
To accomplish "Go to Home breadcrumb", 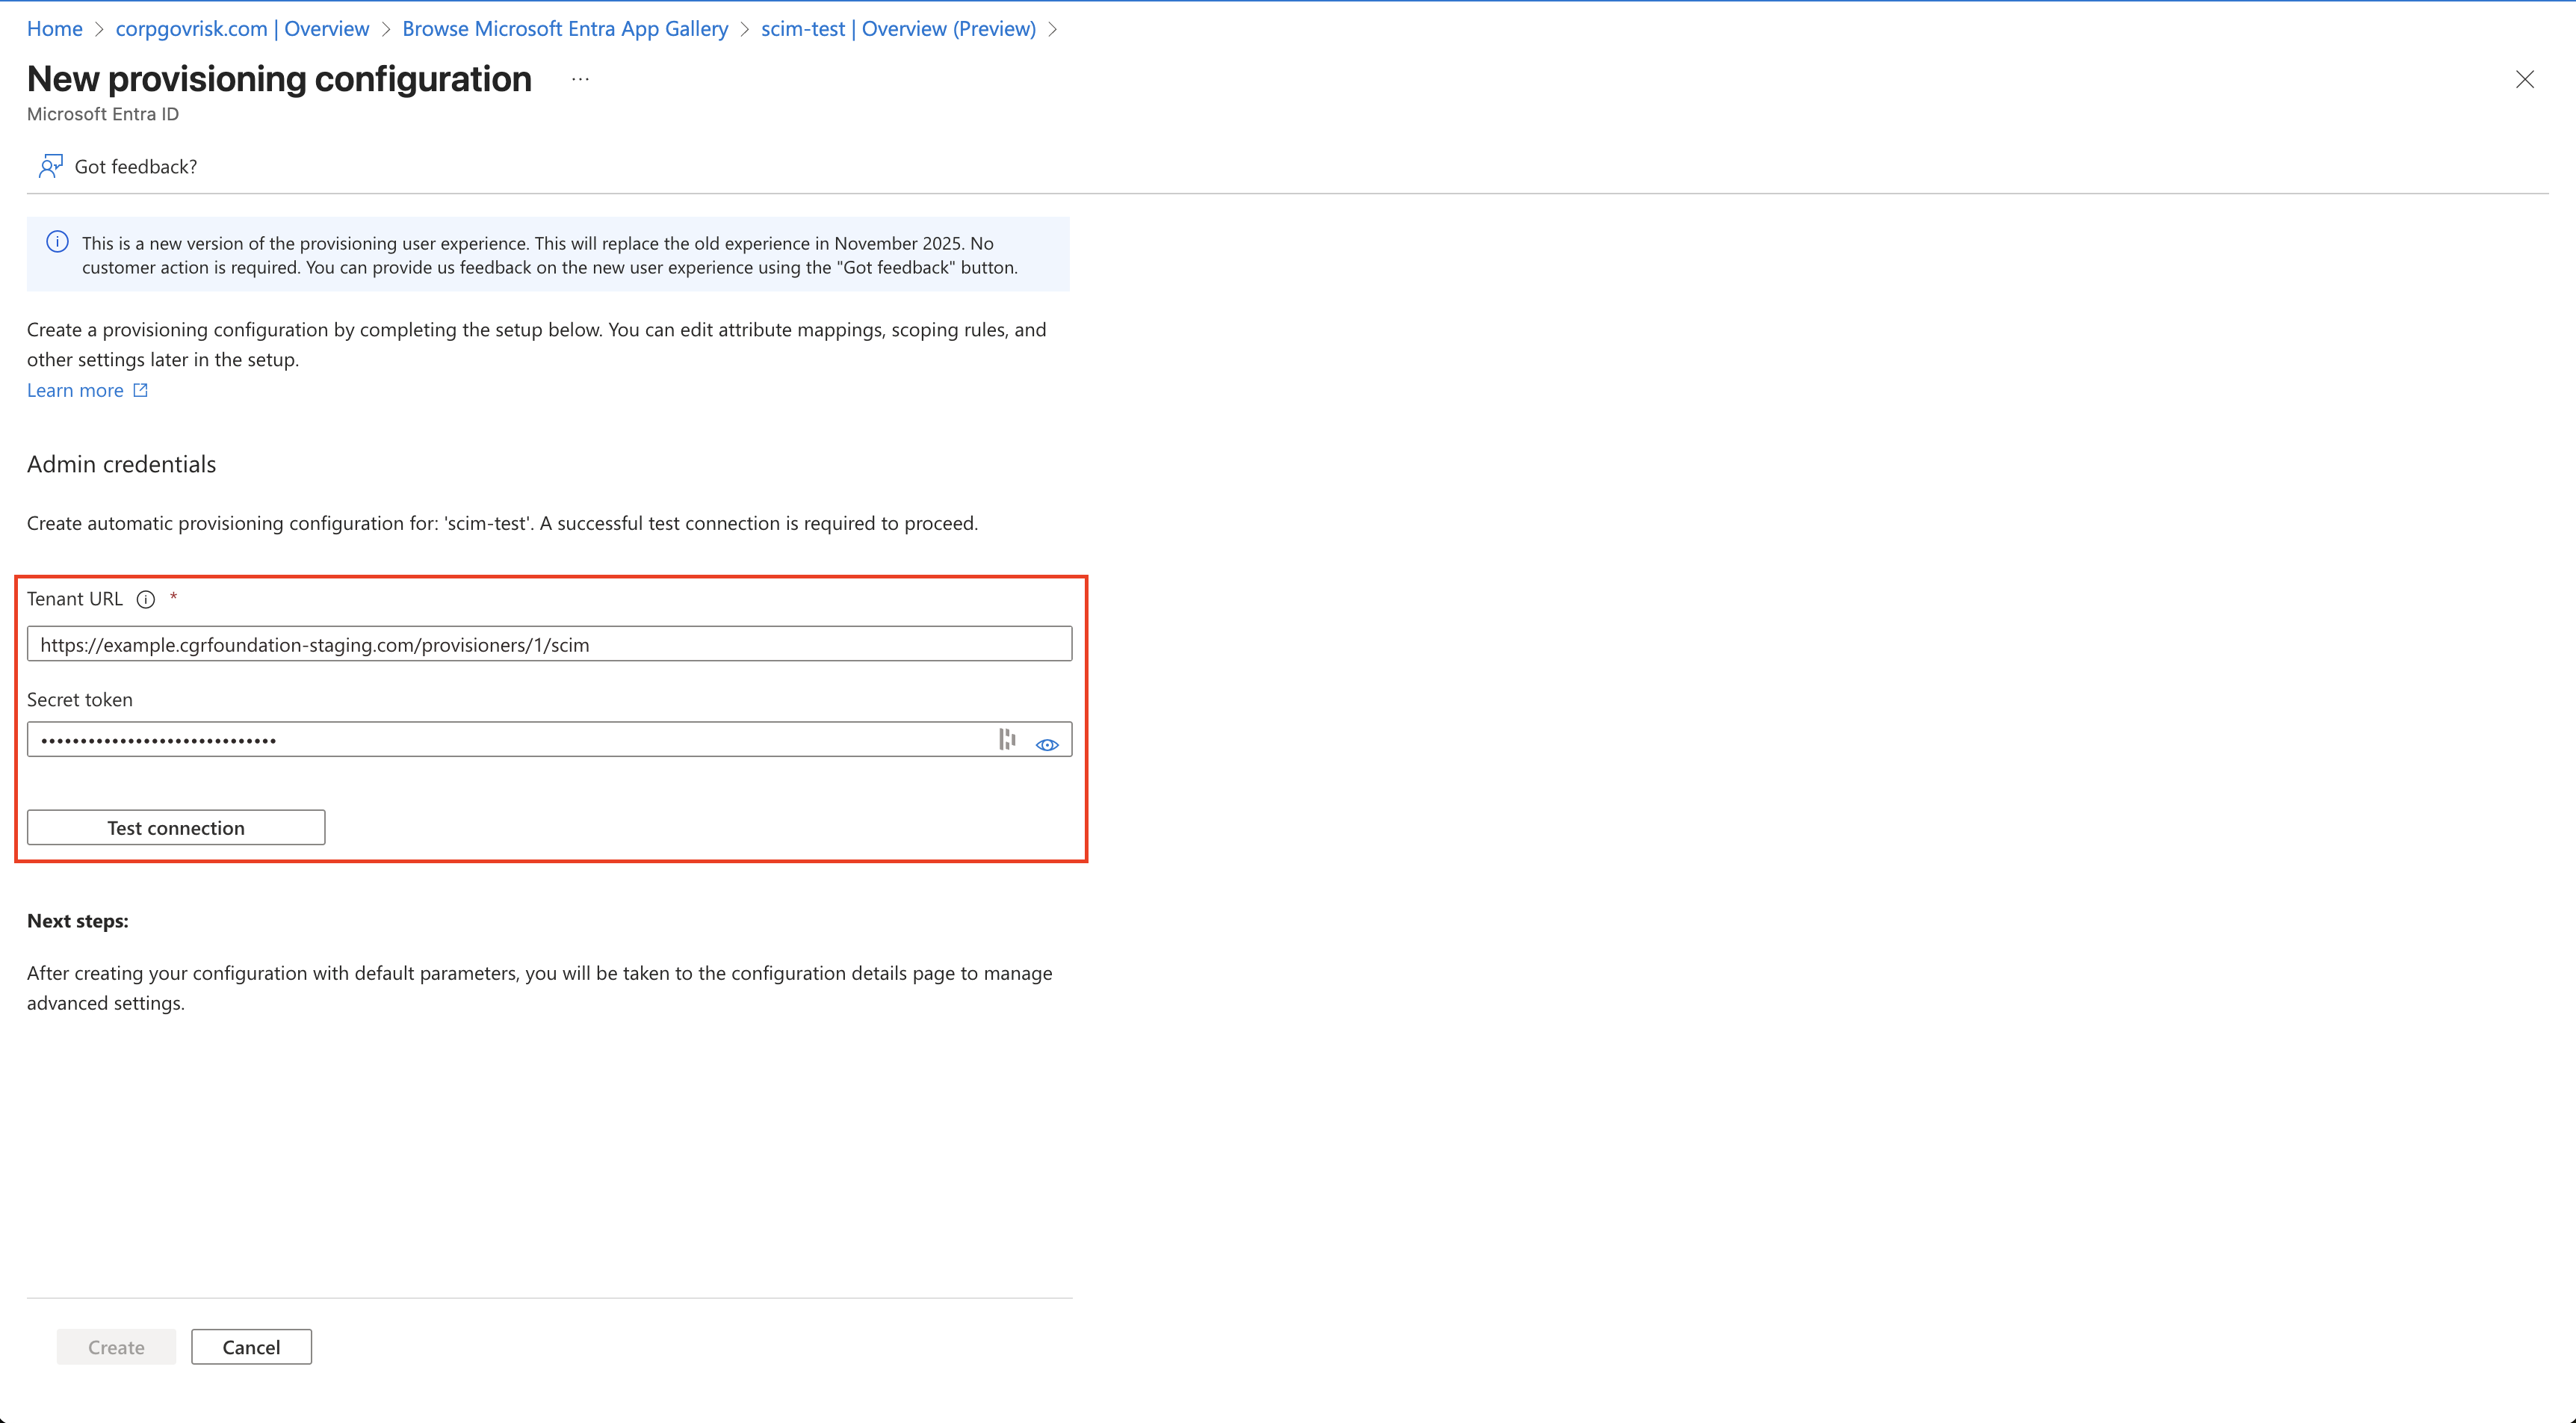I will click(x=54, y=29).
